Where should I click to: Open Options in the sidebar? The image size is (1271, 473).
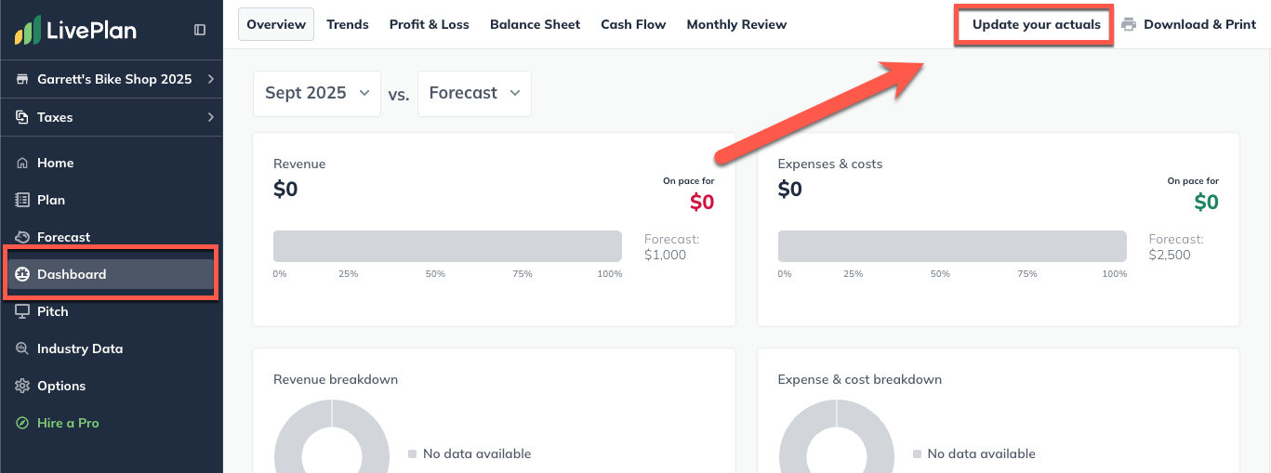[112, 386]
